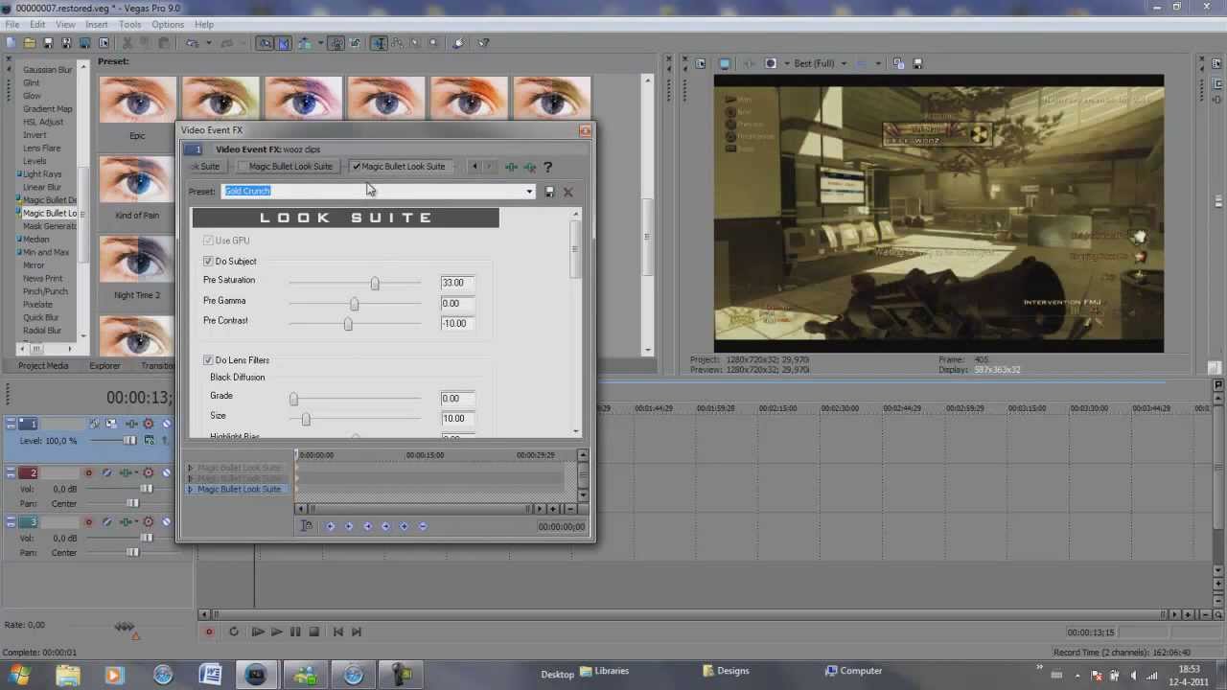This screenshot has height=690, width=1227.
Task: Minimize track 2 height button
Action: 11,470
